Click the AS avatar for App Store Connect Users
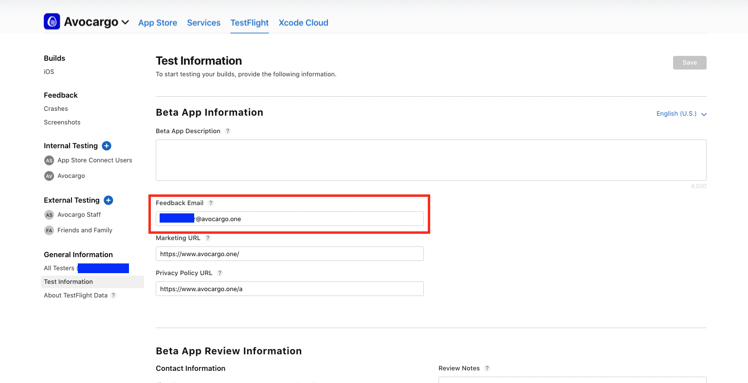This screenshot has width=748, height=383. pos(49,160)
